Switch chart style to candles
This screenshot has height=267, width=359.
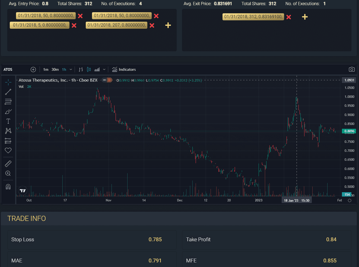coord(89,69)
